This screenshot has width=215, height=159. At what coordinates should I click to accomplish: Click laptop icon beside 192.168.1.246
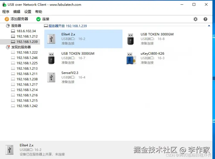(13, 58)
